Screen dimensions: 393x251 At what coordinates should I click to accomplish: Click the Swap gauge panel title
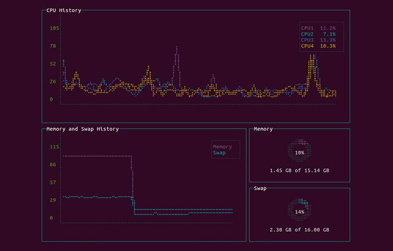tap(260, 188)
